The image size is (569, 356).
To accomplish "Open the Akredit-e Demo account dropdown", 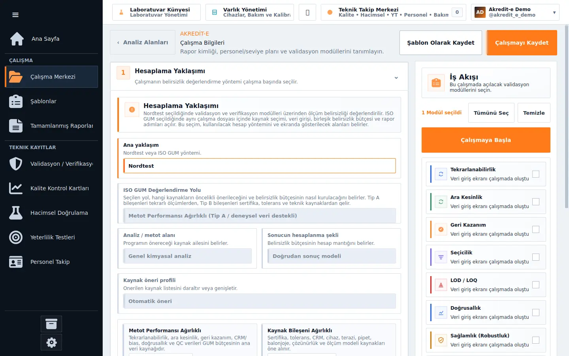I will coord(515,12).
